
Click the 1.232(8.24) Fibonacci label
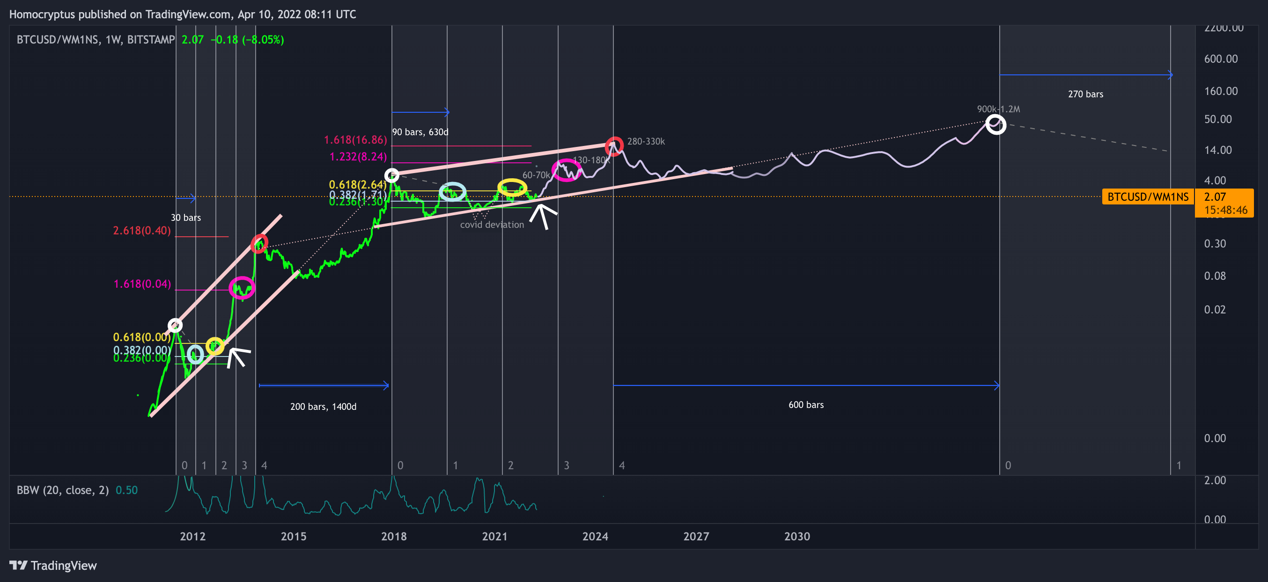pos(358,156)
